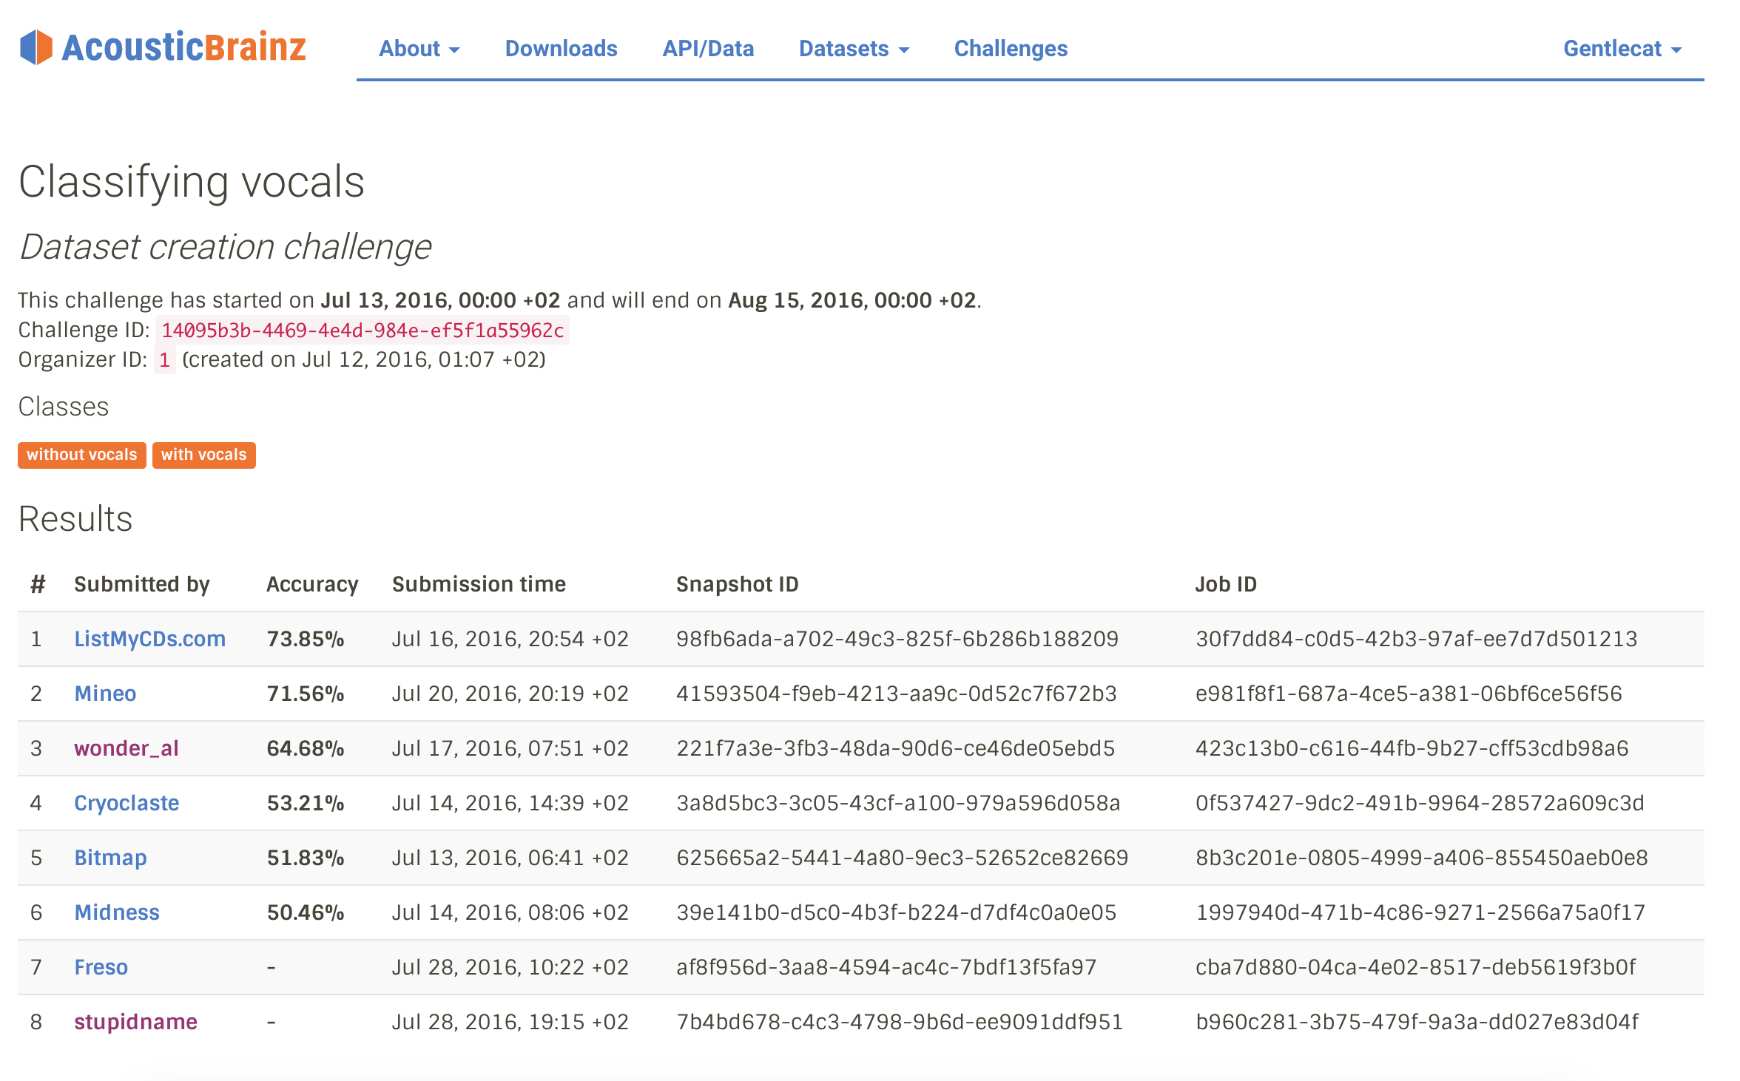Viewport: 1740px width, 1081px height.
Task: Select job ID starting 30f7dd84-c0d5
Action: pos(1417,639)
